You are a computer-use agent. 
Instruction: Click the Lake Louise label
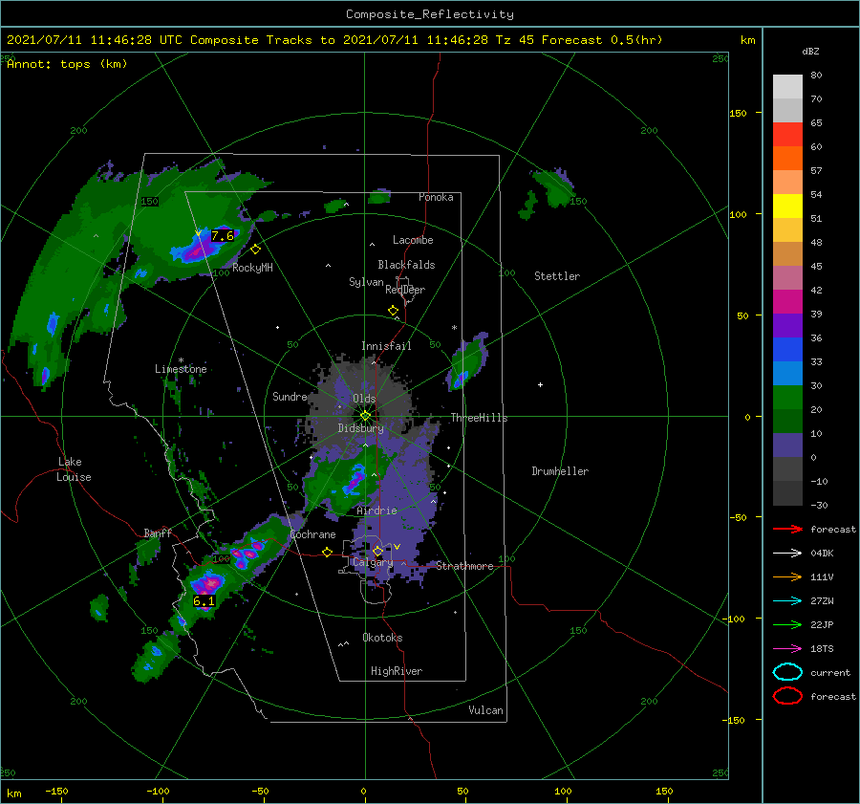point(74,469)
